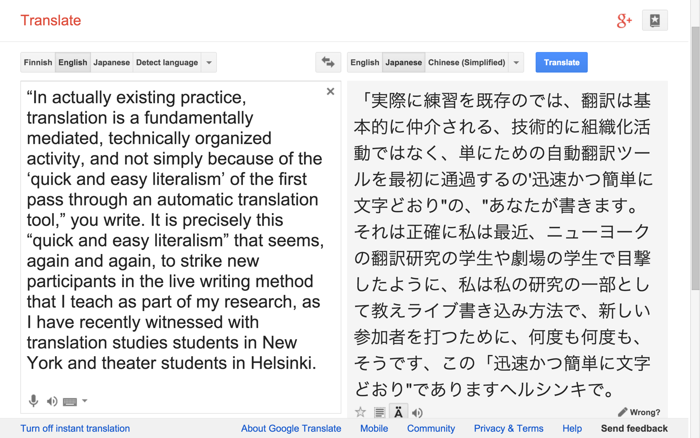Expand source language list dropdown

pyautogui.click(x=209, y=62)
